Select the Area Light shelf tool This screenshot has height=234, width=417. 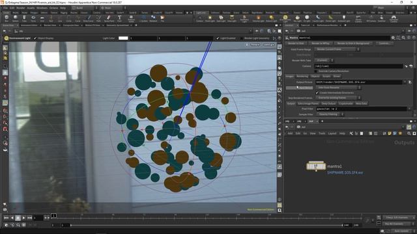pos(232,19)
